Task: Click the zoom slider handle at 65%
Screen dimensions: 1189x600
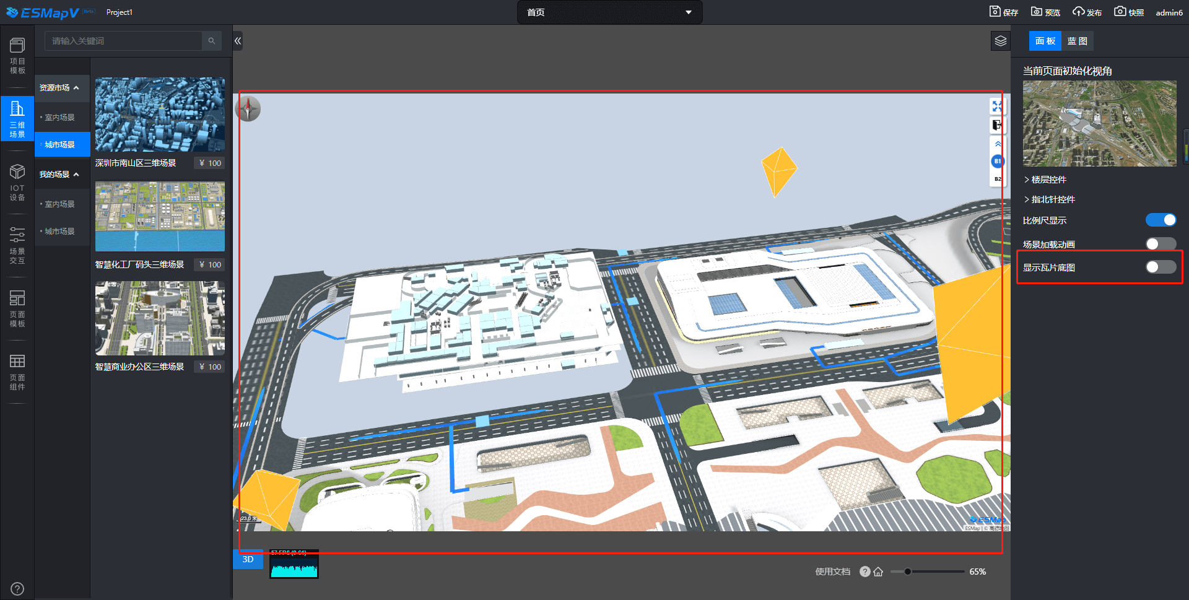Action: pos(908,572)
